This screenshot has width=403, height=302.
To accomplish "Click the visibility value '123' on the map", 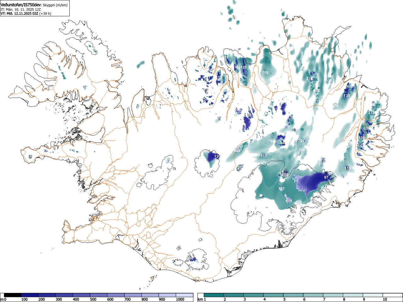I will (x=244, y=68).
